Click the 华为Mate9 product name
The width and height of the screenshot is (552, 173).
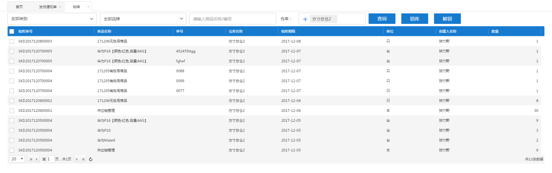pyautogui.click(x=106, y=140)
